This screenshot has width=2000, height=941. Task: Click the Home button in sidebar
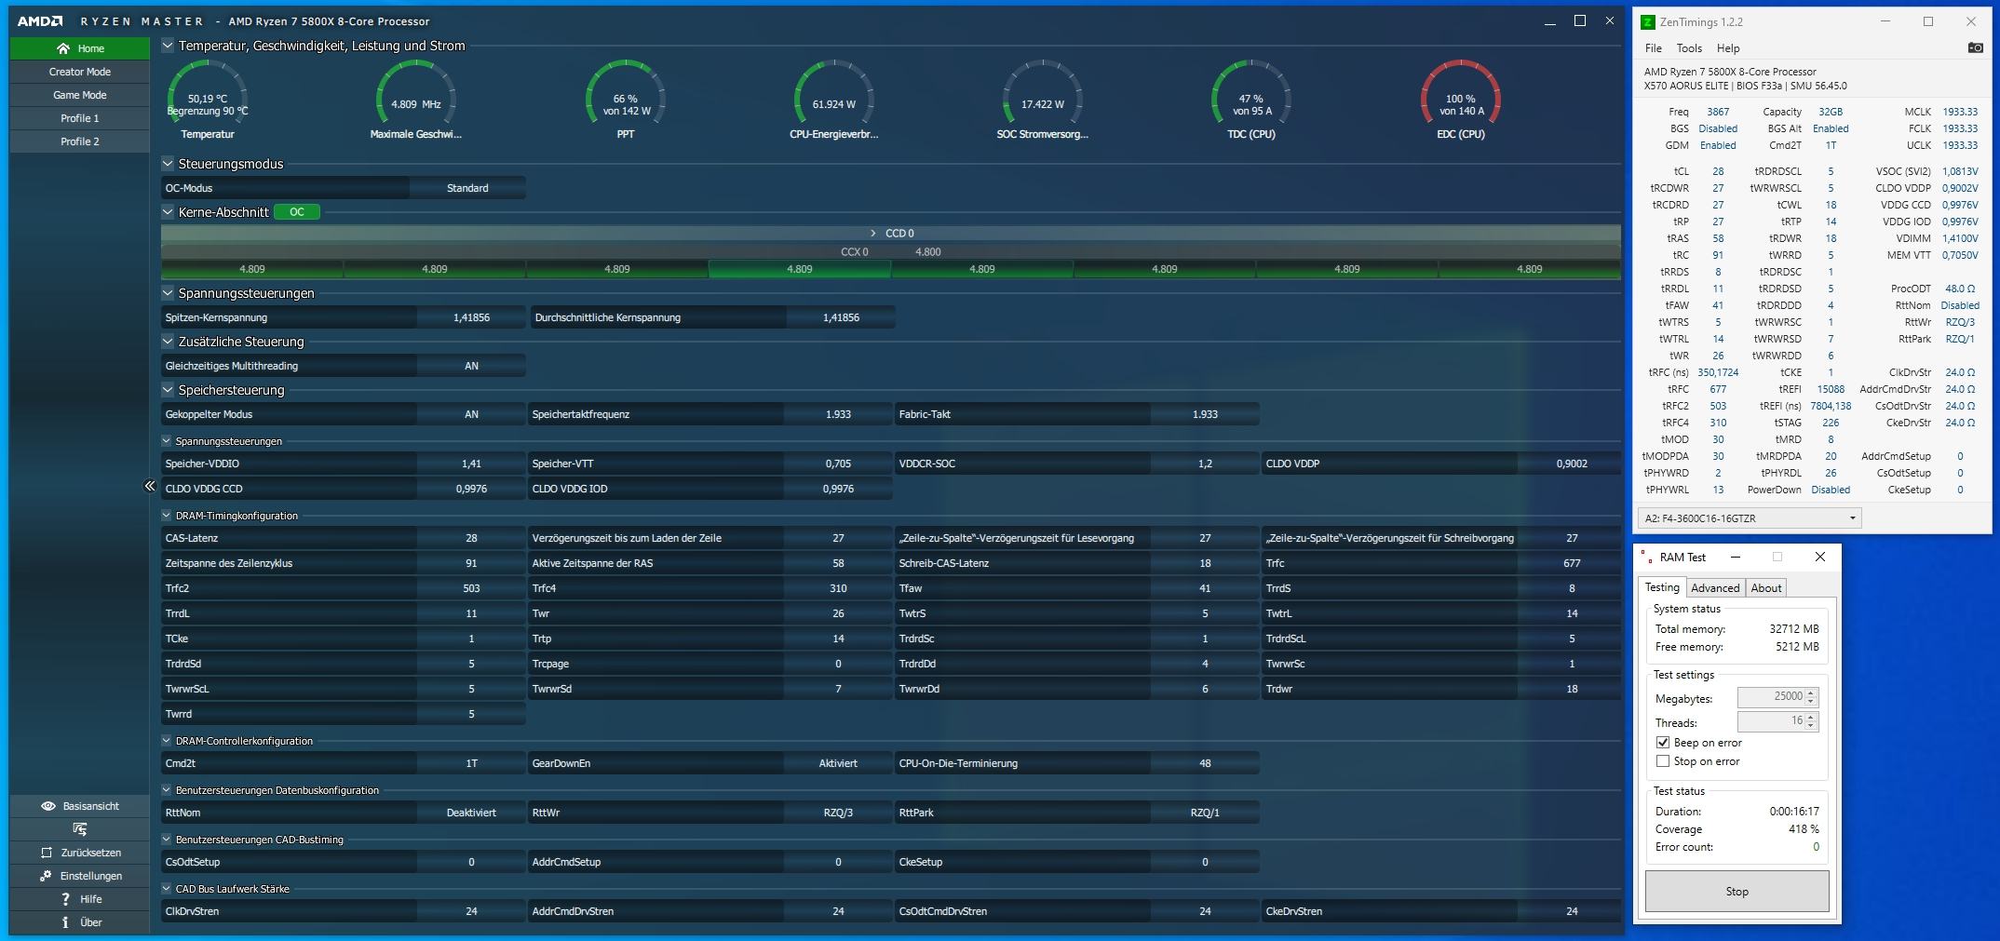(80, 48)
